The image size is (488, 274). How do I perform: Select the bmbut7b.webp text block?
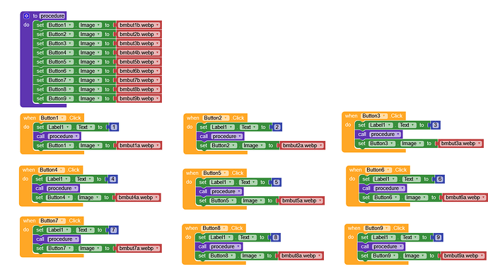pyautogui.click(x=139, y=80)
